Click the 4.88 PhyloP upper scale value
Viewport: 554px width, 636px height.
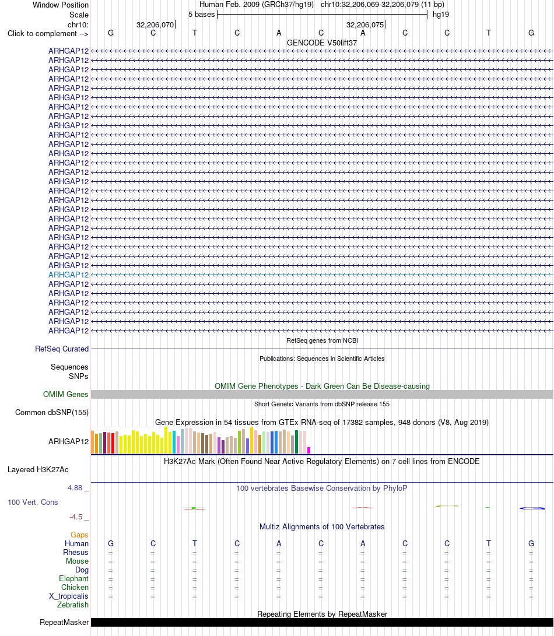(x=75, y=488)
